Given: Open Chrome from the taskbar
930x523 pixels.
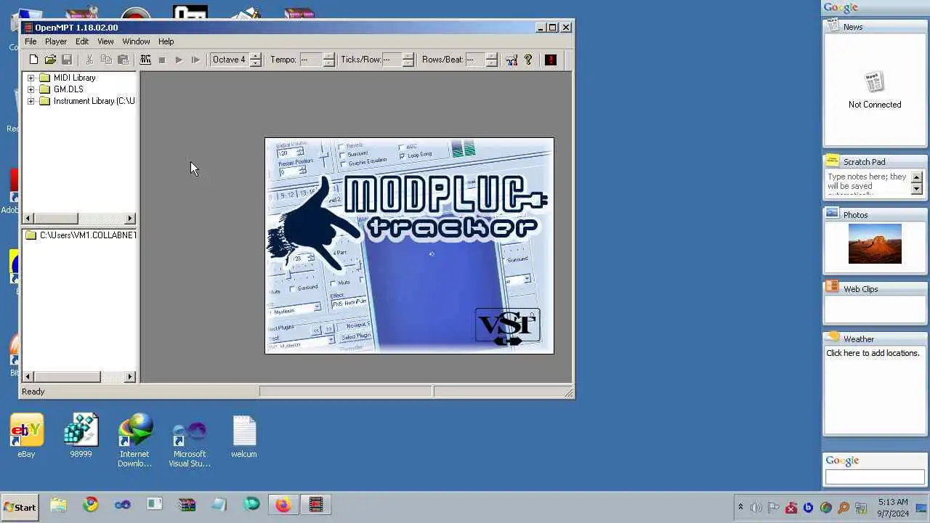Looking at the screenshot, I should 91,505.
